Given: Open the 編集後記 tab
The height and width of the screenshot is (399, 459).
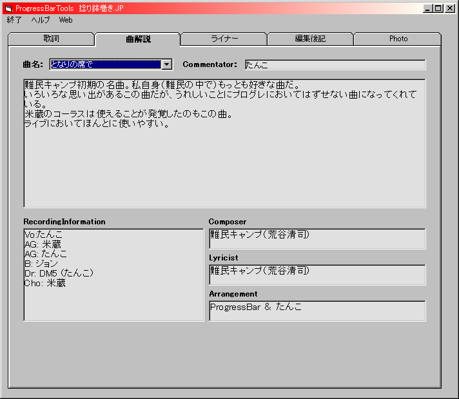Looking at the screenshot, I should [310, 39].
